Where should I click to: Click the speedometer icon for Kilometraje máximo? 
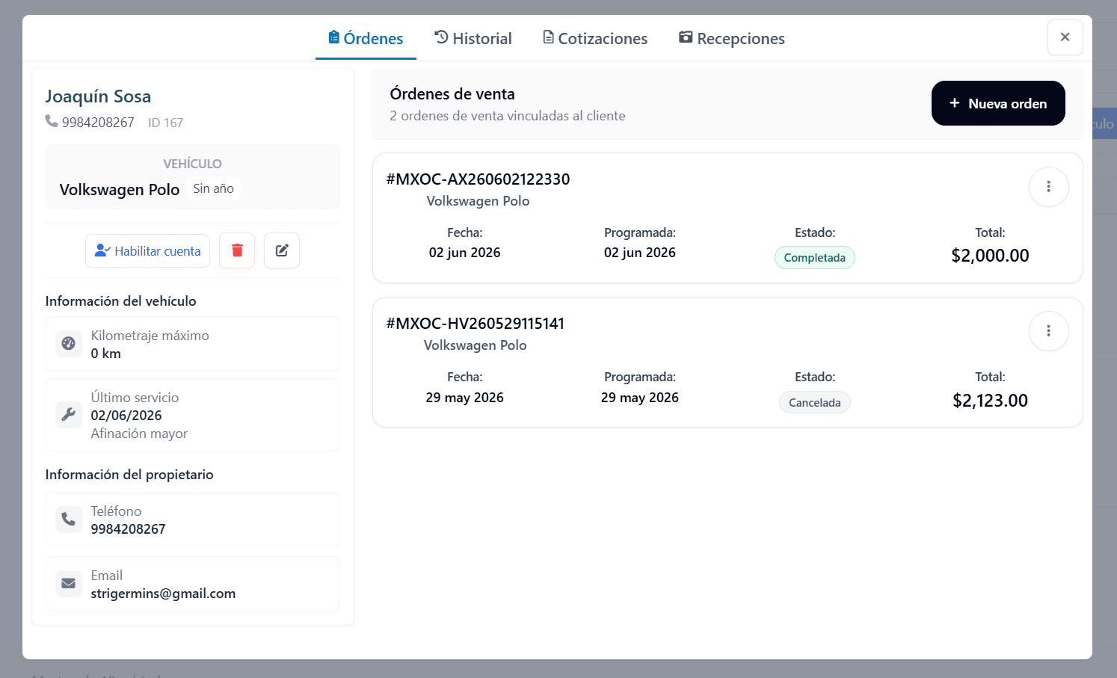click(x=69, y=344)
